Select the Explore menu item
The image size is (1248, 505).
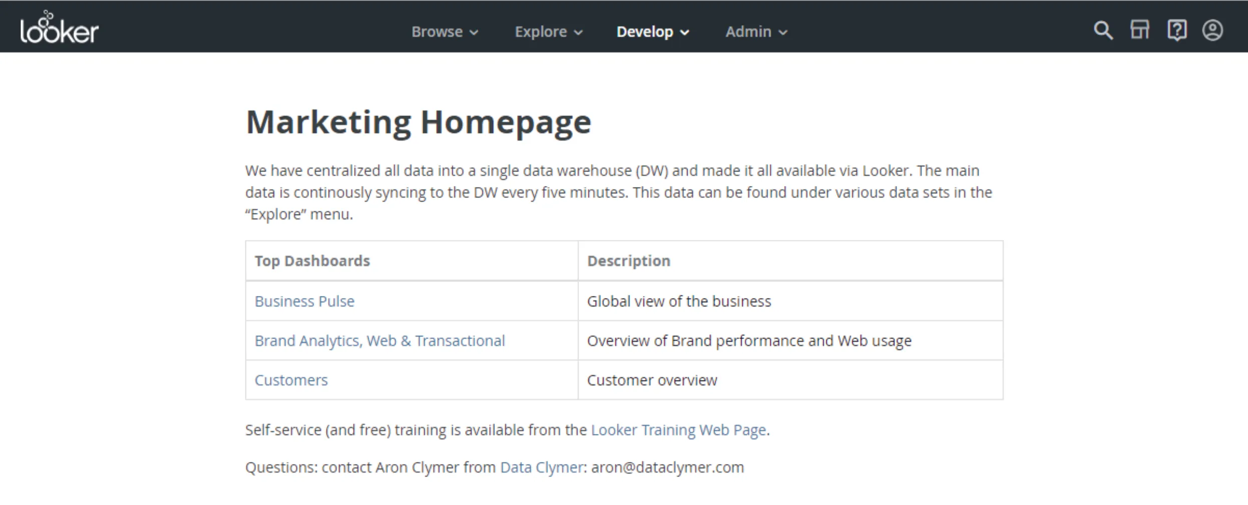click(x=541, y=31)
